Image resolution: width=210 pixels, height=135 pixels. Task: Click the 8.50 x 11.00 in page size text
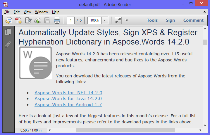click(x=31, y=130)
